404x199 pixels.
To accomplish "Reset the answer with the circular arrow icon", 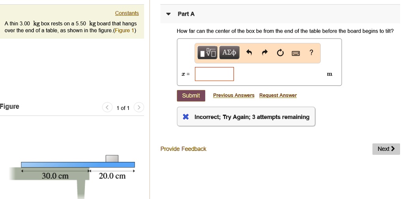I will click(x=280, y=52).
